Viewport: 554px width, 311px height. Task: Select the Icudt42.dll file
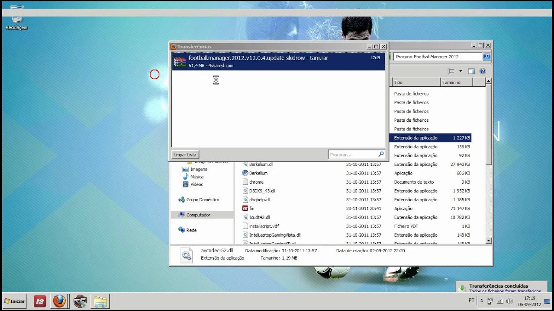259,217
